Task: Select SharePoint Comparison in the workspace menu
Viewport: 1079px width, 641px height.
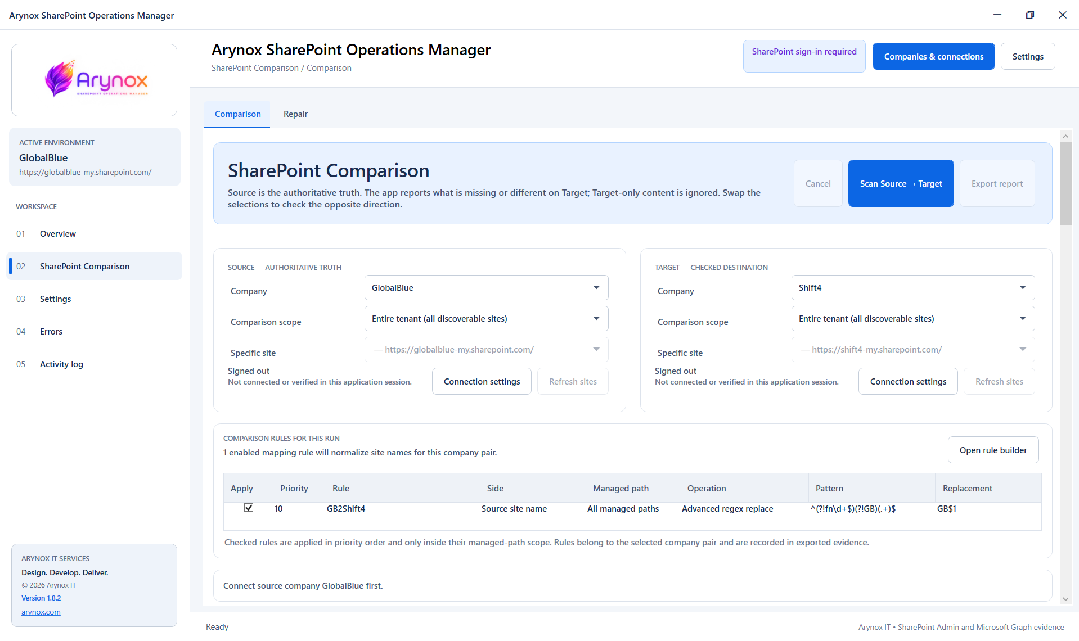Action: [x=95, y=267]
